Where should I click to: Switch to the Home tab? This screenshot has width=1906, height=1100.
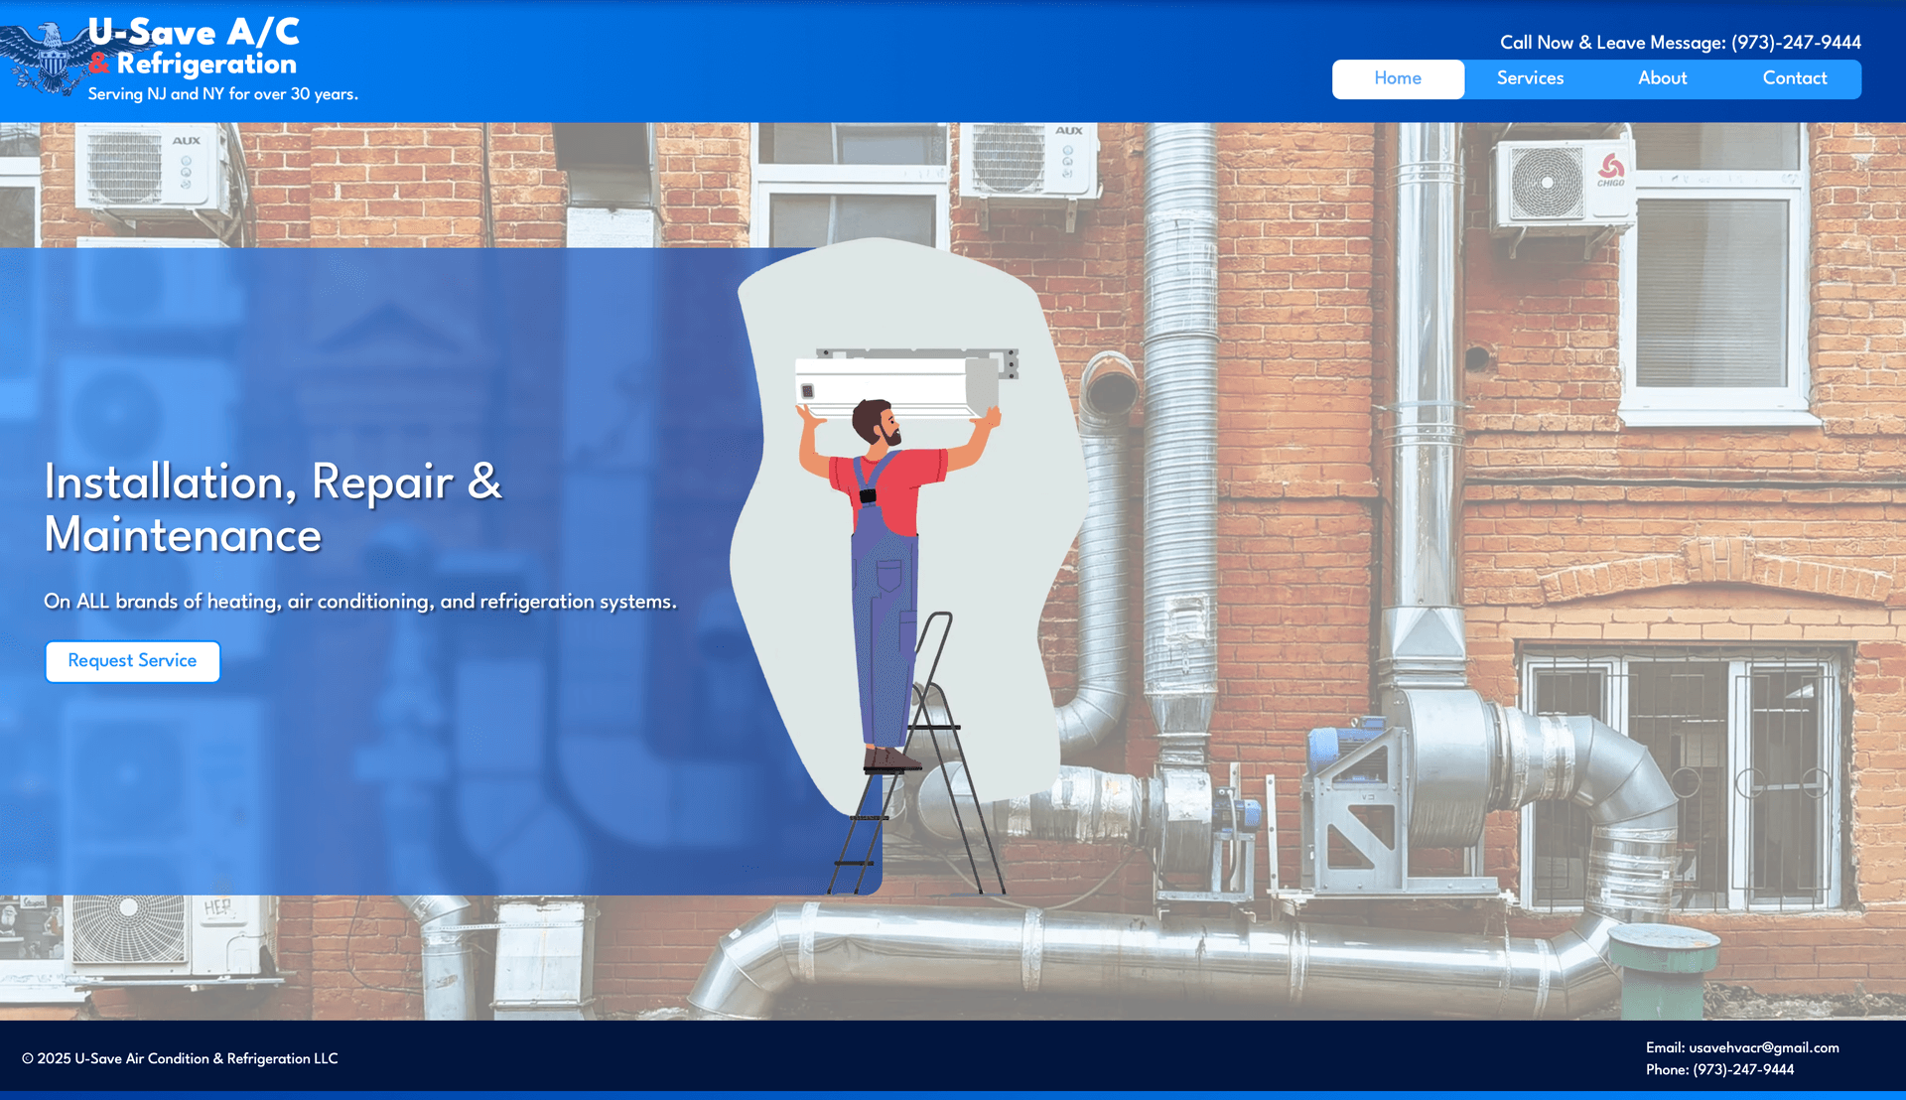1397,78
